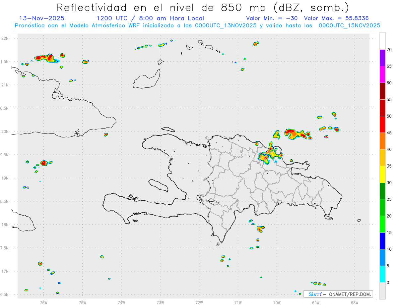Click the '20N' latitude label
Screen dimensions: 398x307
5,131
